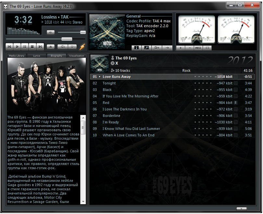
Task: Click the band photo in the biography panel
Action: point(46,85)
